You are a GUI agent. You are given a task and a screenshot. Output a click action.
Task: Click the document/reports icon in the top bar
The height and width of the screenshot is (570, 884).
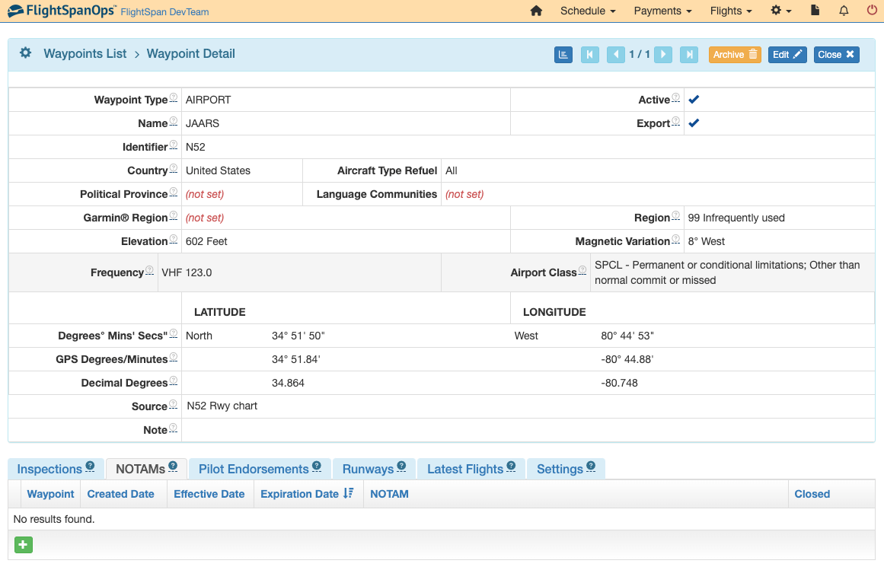click(x=815, y=11)
